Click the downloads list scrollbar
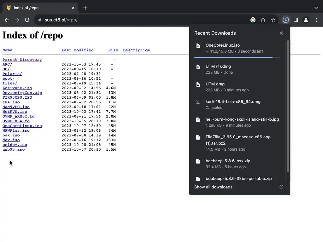This screenshot has width=323, height=242. click(288, 106)
